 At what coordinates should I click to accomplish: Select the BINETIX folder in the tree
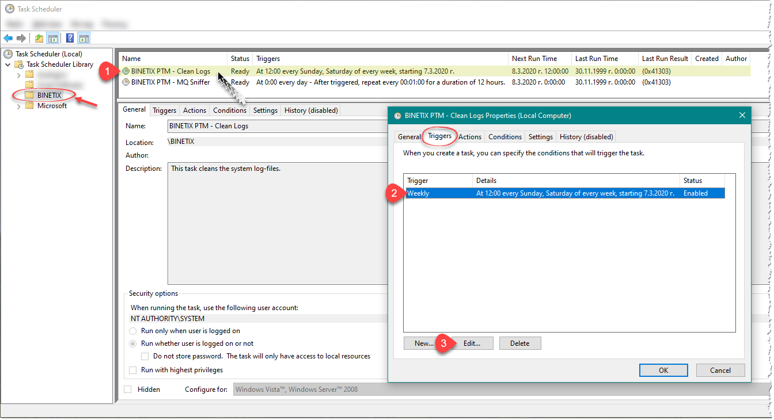[x=49, y=96]
